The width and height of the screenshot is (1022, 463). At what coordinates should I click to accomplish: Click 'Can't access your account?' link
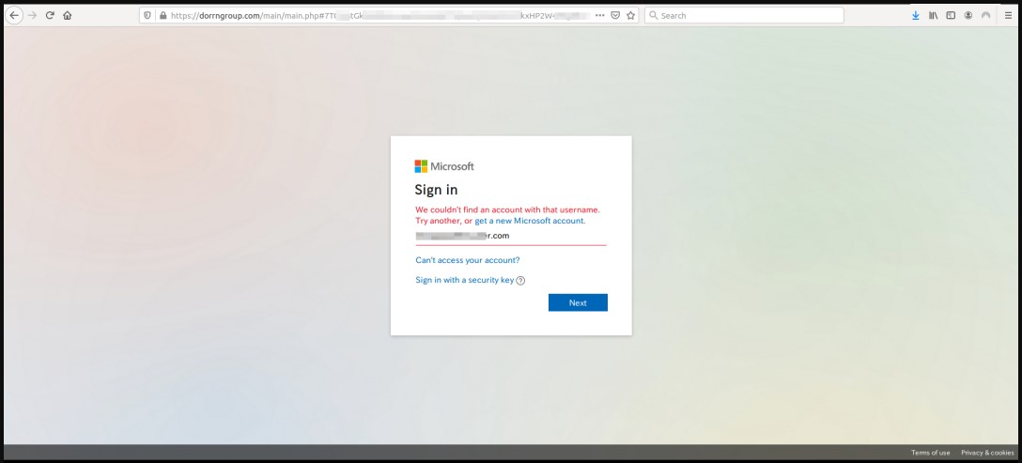467,260
